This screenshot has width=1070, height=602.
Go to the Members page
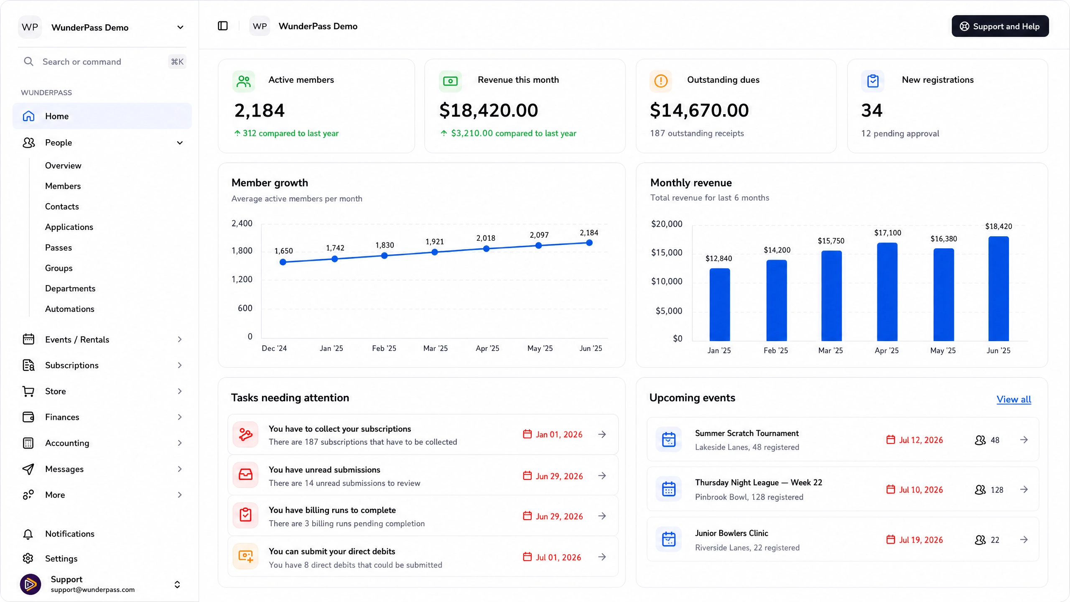tap(63, 186)
